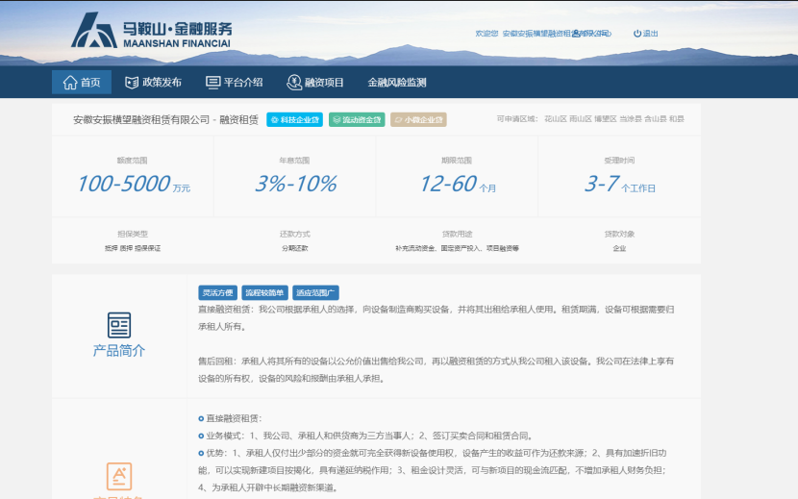This screenshot has height=499, width=798.
Task: Click the 3-7 个工作日 processing time
Action: pyautogui.click(x=619, y=184)
